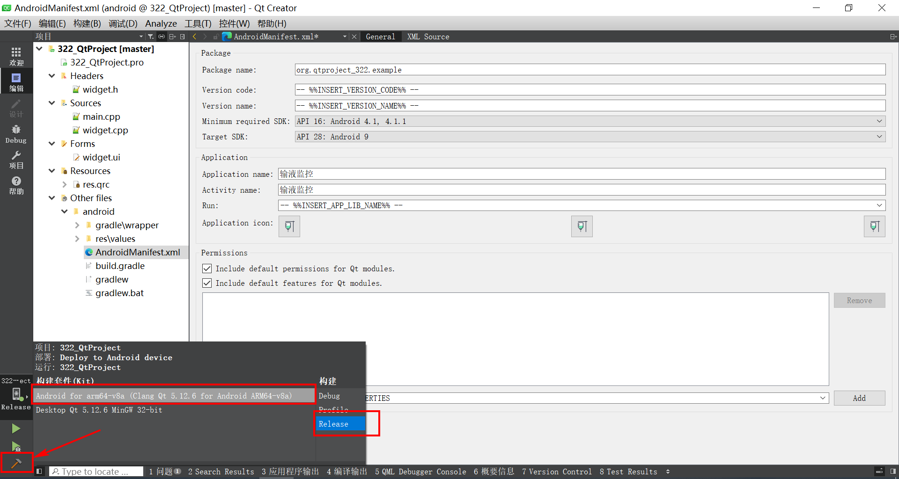899x479 pixels.
Task: Build the project with the hammer icon
Action: [16, 464]
